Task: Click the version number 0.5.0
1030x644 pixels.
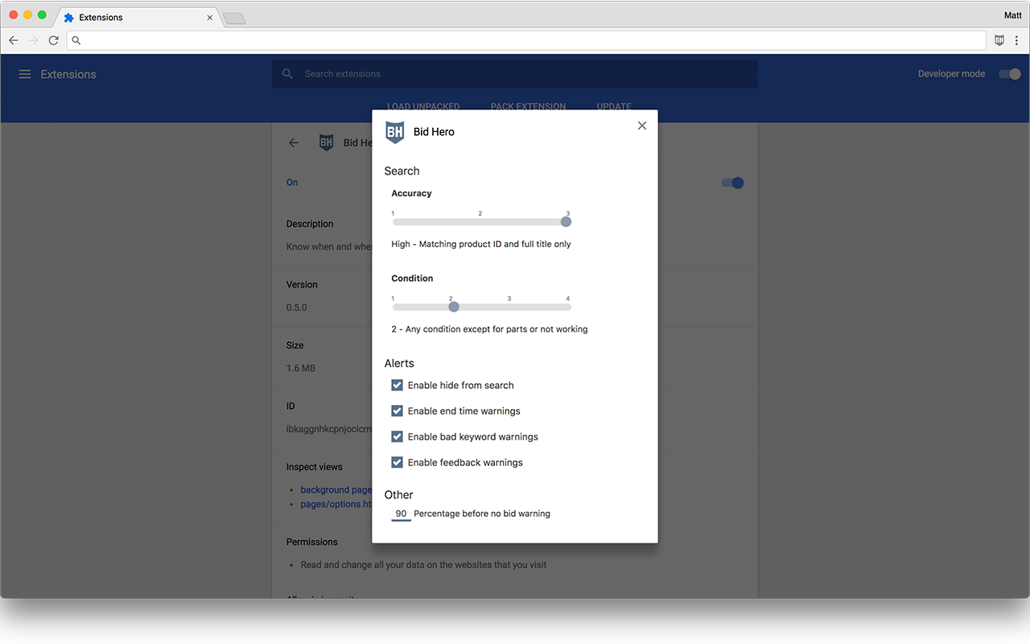Action: tap(296, 308)
